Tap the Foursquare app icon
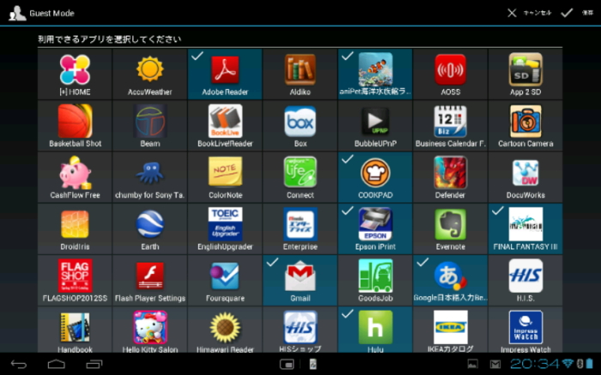Image resolution: width=601 pixels, height=375 pixels. point(225,275)
